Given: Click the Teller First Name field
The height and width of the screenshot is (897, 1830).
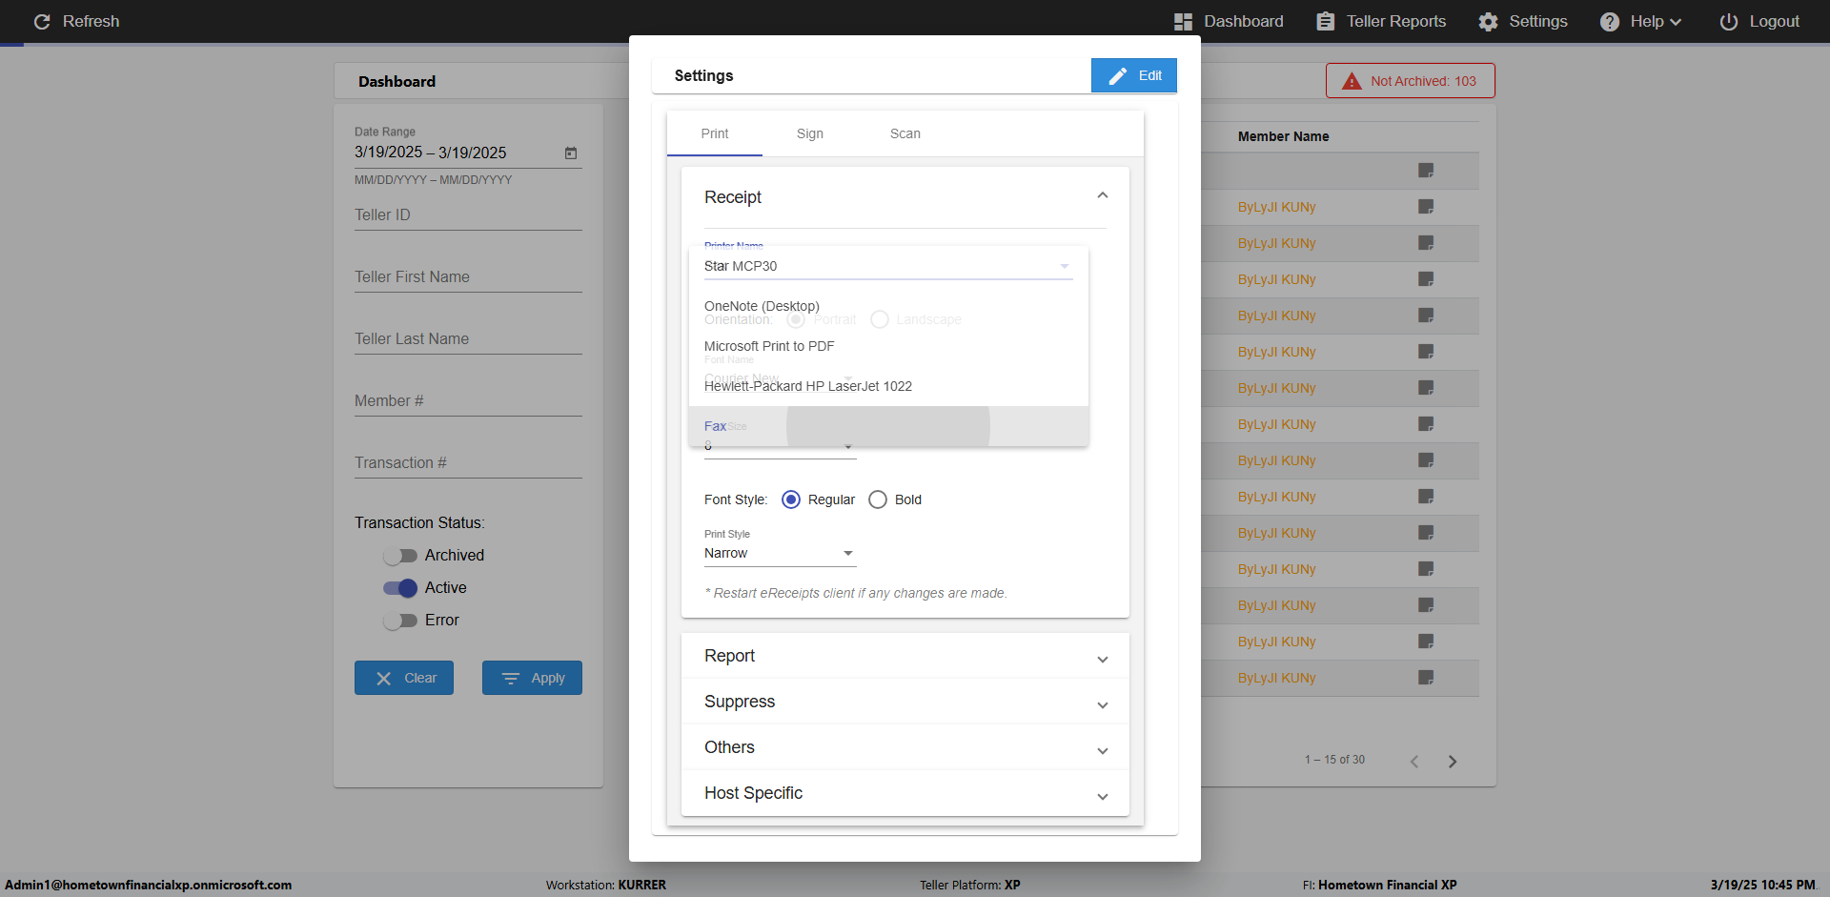Looking at the screenshot, I should (x=468, y=277).
